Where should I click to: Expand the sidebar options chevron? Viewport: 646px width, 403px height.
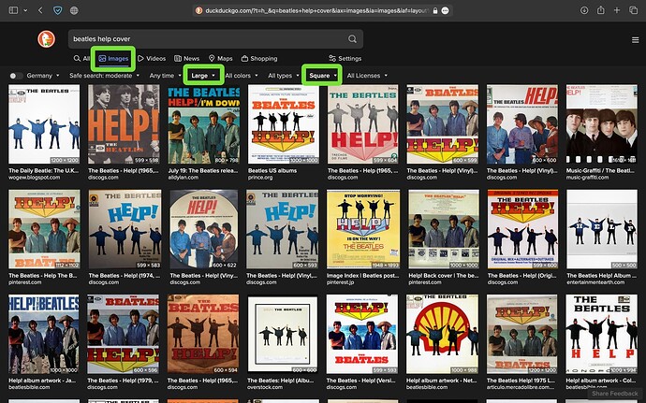pos(25,10)
